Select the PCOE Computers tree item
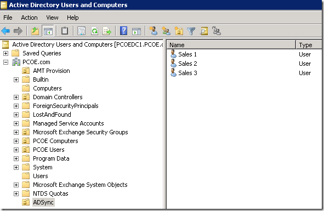The height and width of the screenshot is (211, 324). coord(55,141)
